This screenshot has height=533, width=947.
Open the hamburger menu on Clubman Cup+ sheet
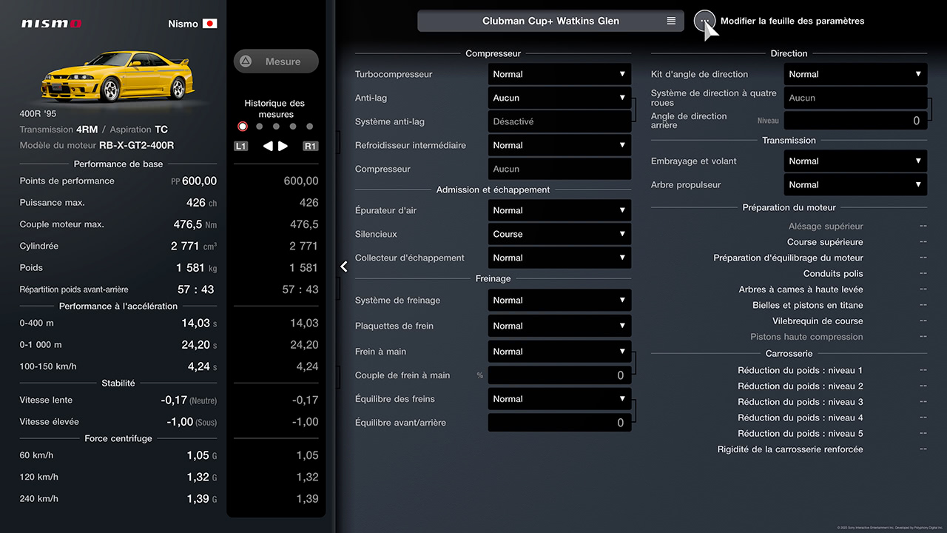click(x=671, y=21)
